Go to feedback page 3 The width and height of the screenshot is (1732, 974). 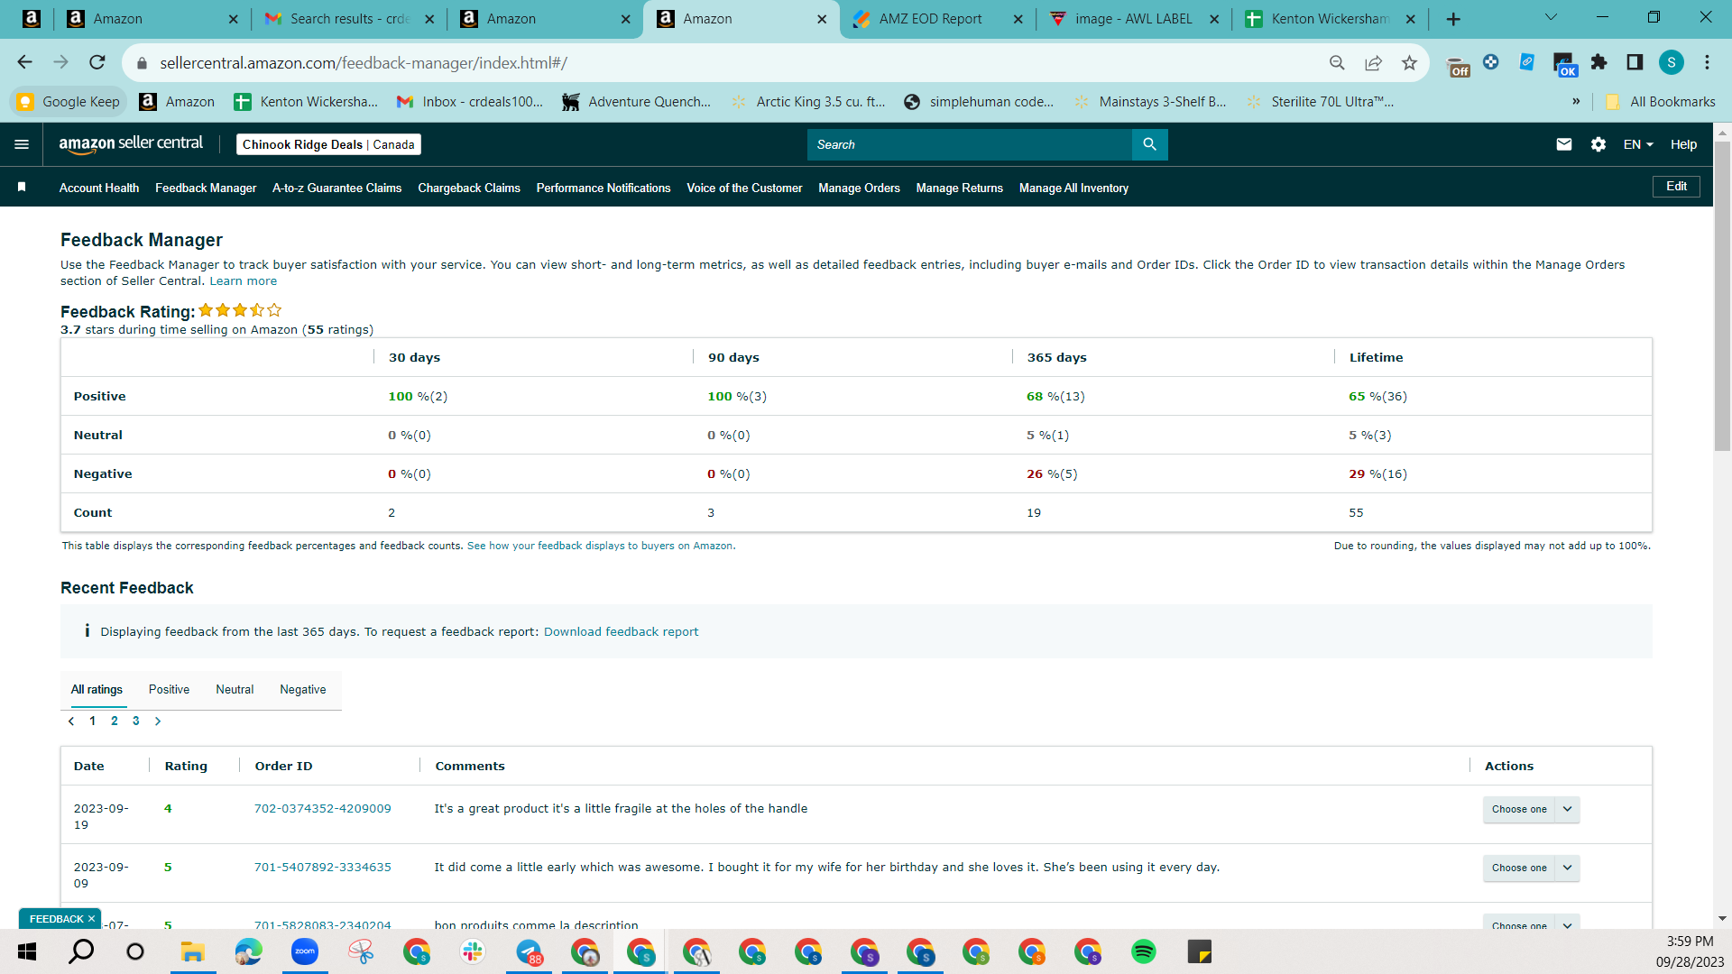(x=136, y=721)
